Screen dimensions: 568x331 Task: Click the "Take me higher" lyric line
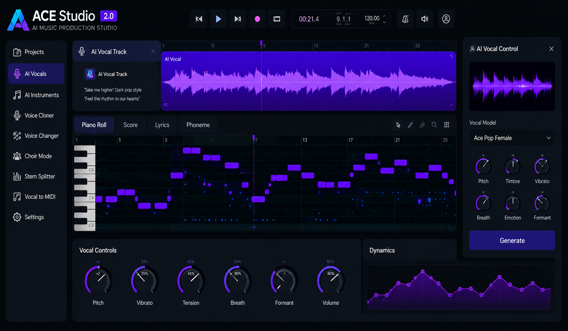pyautogui.click(x=113, y=90)
